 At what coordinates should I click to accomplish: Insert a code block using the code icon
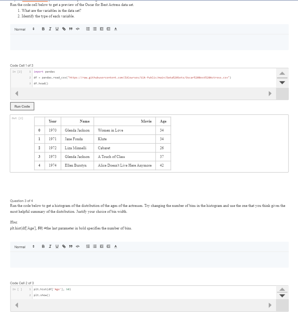(x=78, y=29)
